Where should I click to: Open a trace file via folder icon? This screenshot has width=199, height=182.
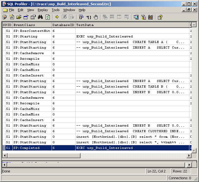click(19, 17)
